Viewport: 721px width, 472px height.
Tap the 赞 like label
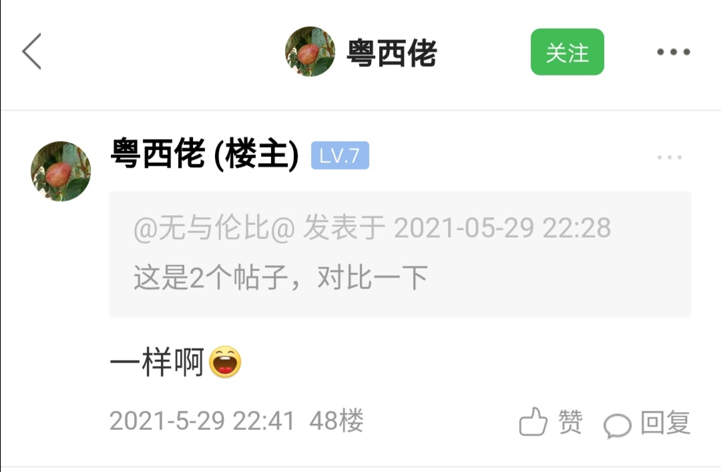point(570,422)
